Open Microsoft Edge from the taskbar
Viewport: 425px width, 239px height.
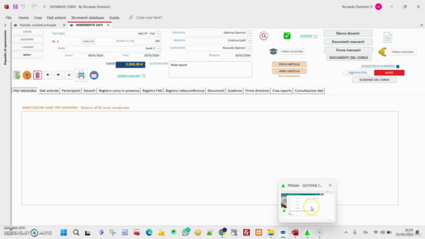149,232
